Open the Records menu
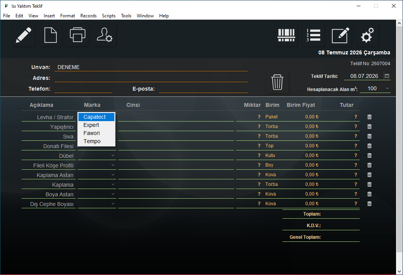Viewport: 403px width, 275px height. click(88, 16)
